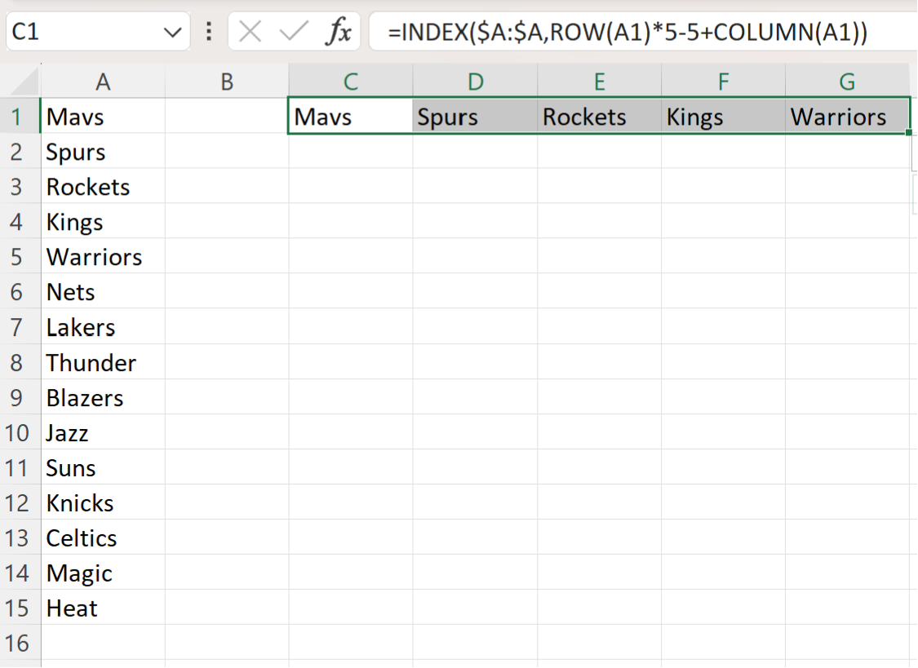Viewport: 918px width, 668px height.
Task: Click cell A10 containing Jazz
Action: pyautogui.click(x=103, y=433)
